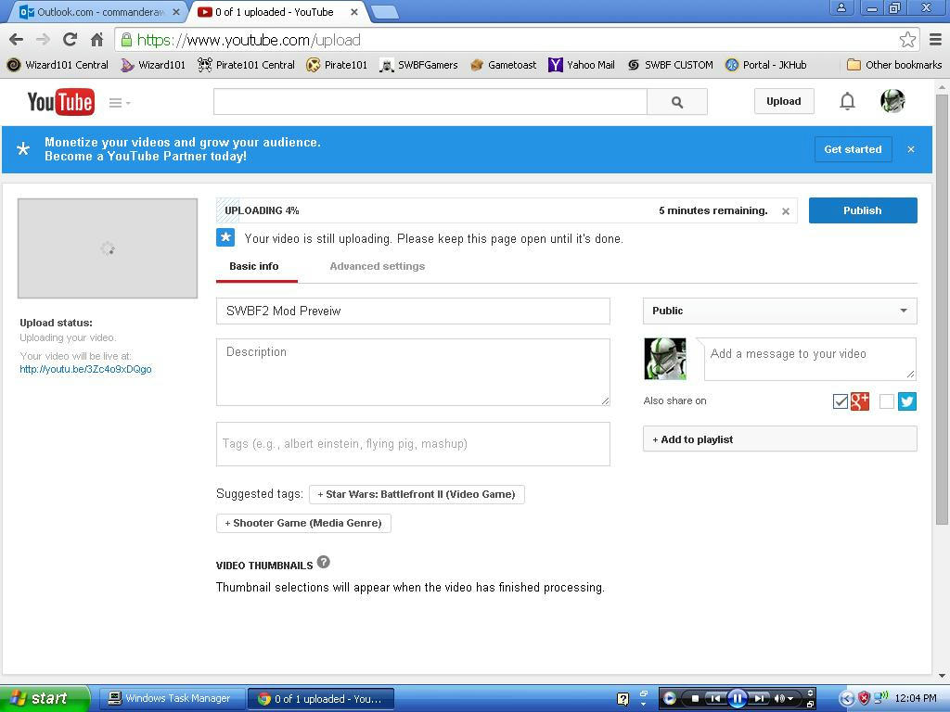
Task: Open the SWBF CUSTOM bookmark
Action: coord(670,65)
